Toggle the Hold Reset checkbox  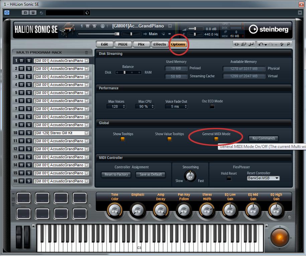pos(229,178)
